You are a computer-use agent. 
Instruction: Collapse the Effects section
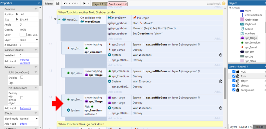(36, 113)
